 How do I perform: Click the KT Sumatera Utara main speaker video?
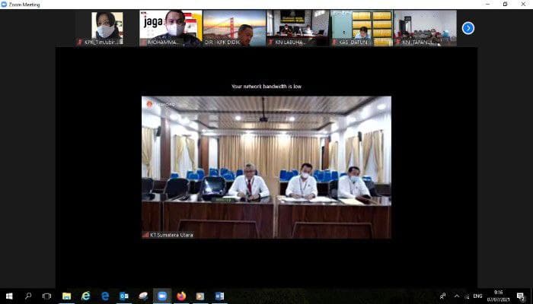pyautogui.click(x=266, y=167)
